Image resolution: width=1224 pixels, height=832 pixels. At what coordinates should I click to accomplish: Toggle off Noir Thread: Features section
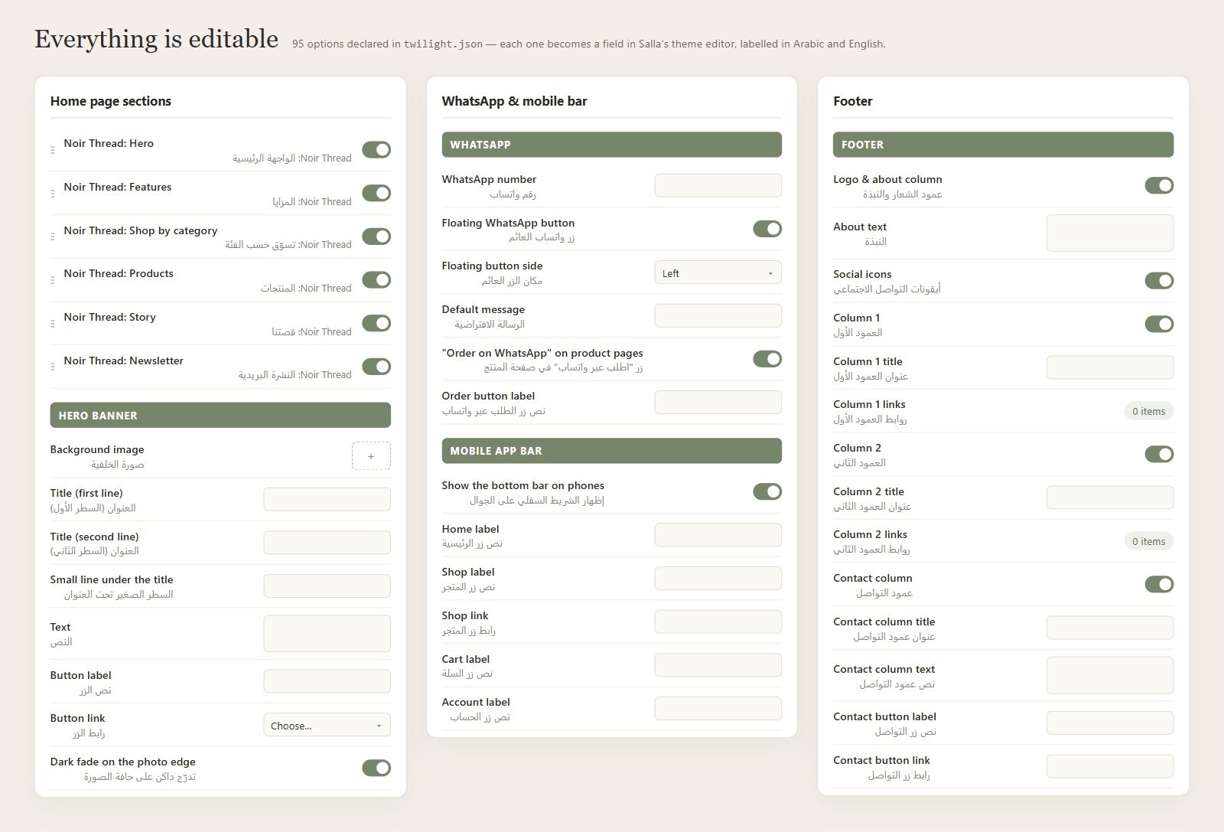click(x=376, y=193)
